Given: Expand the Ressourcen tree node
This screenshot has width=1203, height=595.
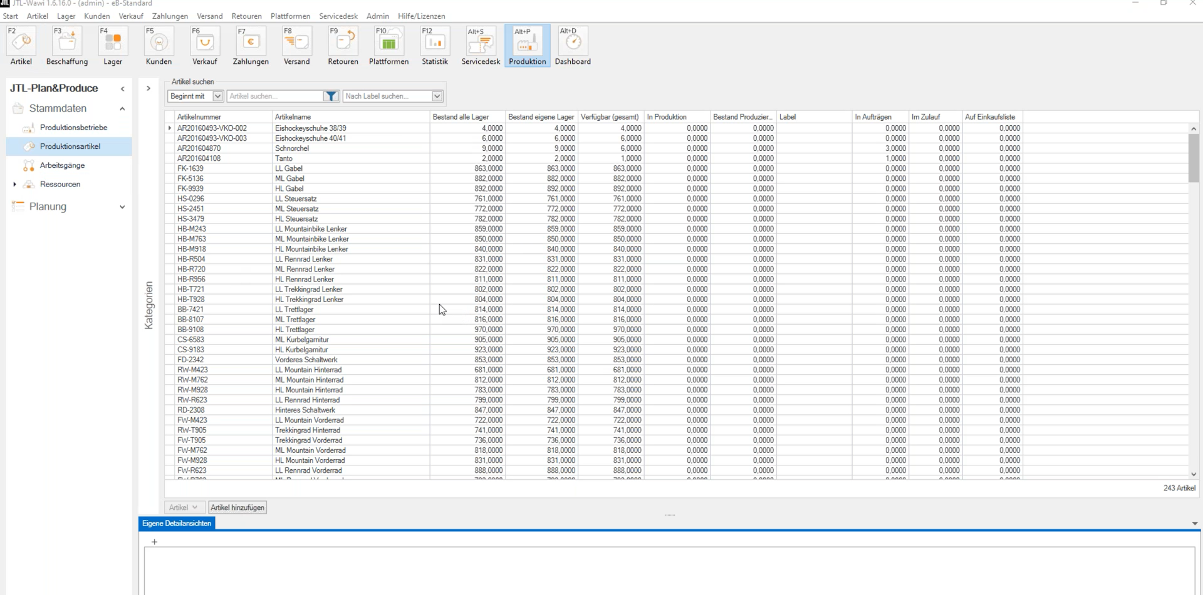Looking at the screenshot, I should tap(14, 185).
